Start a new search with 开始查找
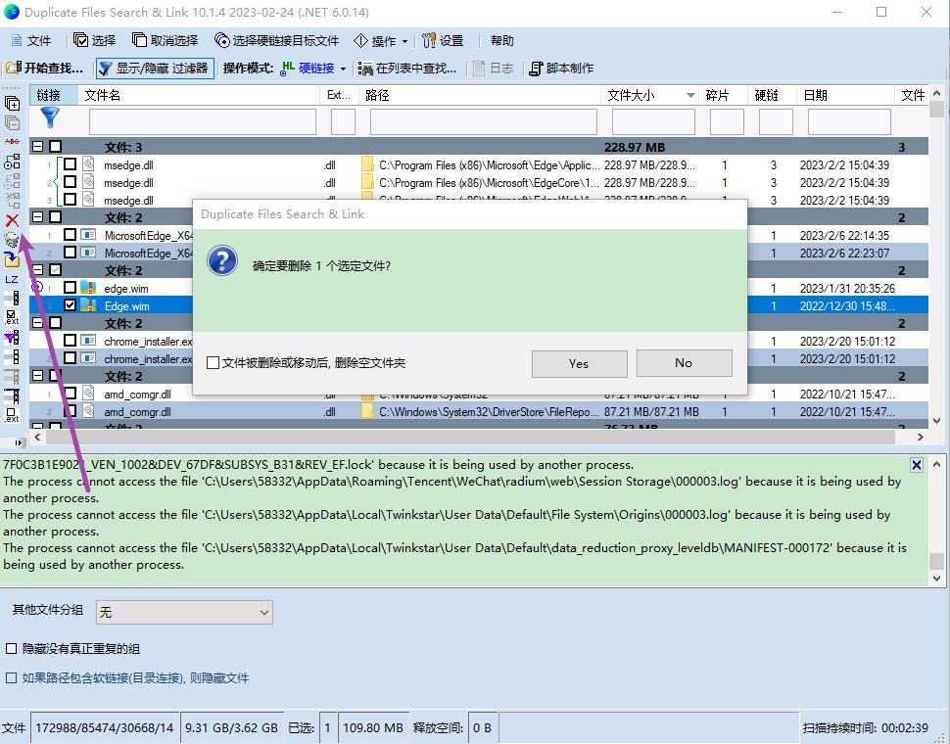950x744 pixels. click(44, 68)
